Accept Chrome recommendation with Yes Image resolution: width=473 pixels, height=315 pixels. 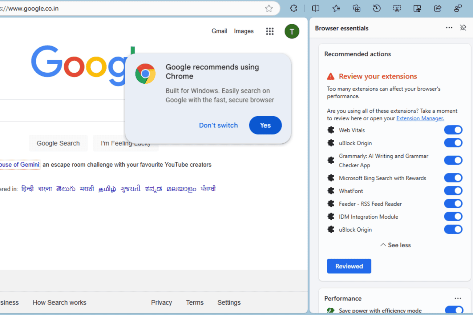(265, 125)
